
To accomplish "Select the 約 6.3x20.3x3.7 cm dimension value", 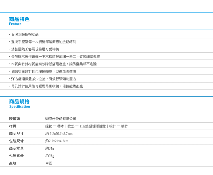I will pos(59,134).
